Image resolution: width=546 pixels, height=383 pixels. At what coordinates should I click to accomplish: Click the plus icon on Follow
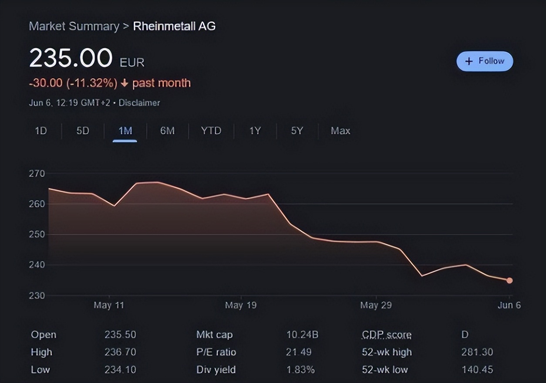469,61
